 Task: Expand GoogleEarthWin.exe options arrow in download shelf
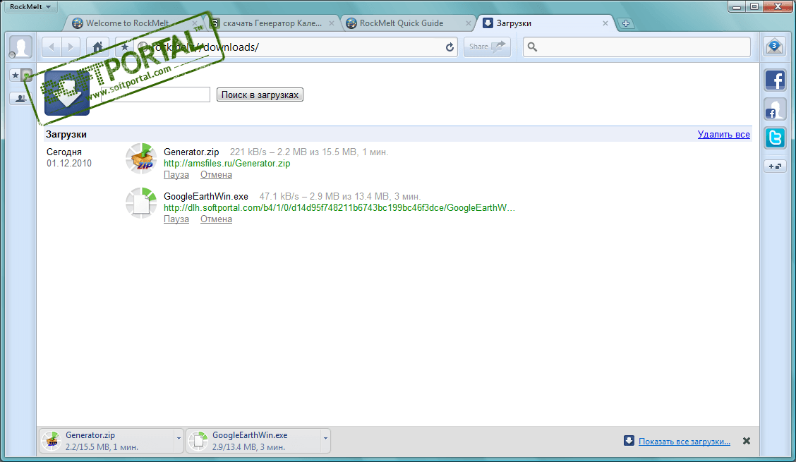point(325,438)
